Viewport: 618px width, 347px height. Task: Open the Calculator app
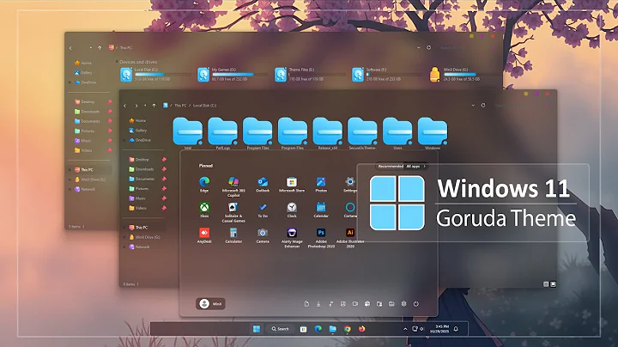click(x=233, y=235)
